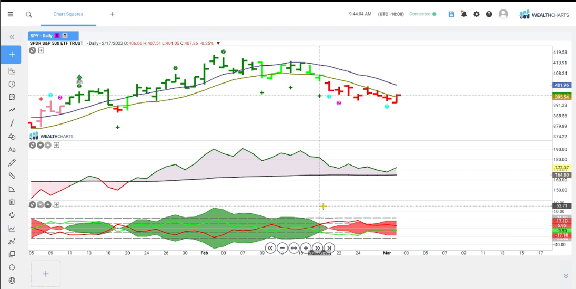Select the connected nodes path tool
576x289 pixels.
coord(12,241)
